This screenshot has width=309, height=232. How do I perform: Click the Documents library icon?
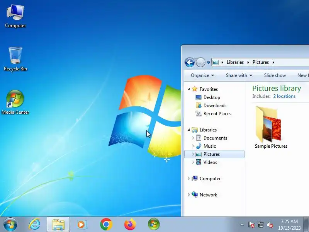click(199, 138)
